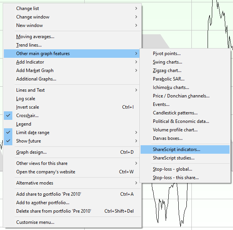Image resolution: width=233 pixels, height=230 pixels.
Task: Select Darvas boxes from the submenu
Action: pos(168,138)
